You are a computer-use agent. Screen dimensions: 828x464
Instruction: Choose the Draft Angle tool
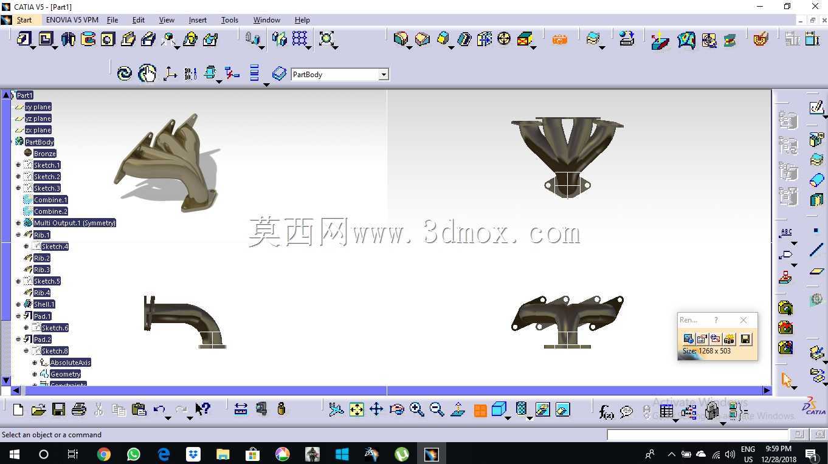click(443, 39)
